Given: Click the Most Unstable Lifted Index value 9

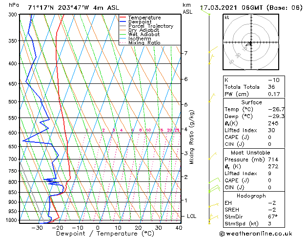Looking at the screenshot, I should pos(270,174).
